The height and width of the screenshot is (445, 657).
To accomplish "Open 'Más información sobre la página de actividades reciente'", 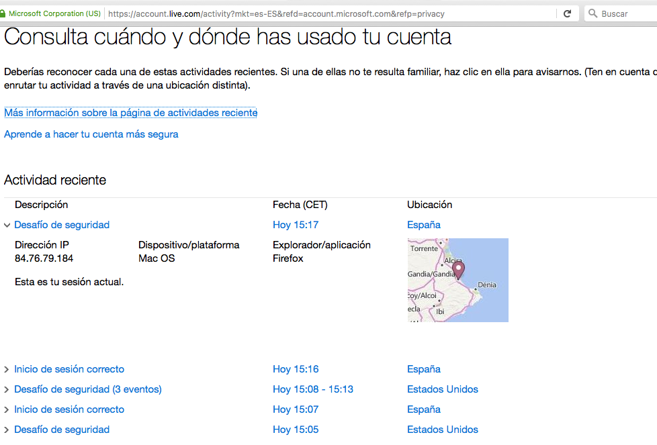I will (131, 113).
